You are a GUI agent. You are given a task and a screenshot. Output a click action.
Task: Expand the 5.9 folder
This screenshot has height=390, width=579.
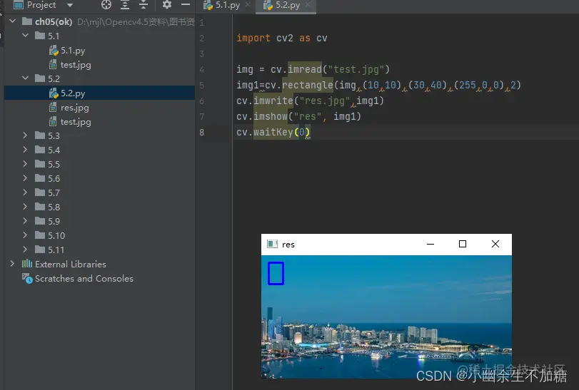(25, 221)
